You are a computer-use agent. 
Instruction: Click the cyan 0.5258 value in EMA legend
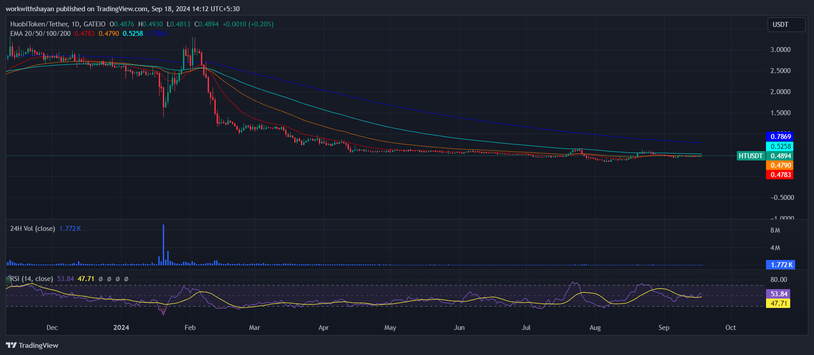[133, 34]
